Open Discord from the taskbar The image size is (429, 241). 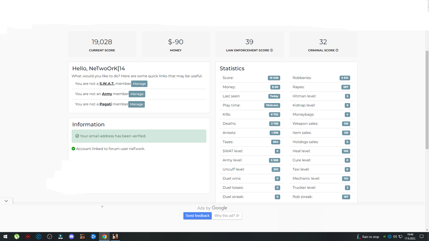tap(71, 237)
